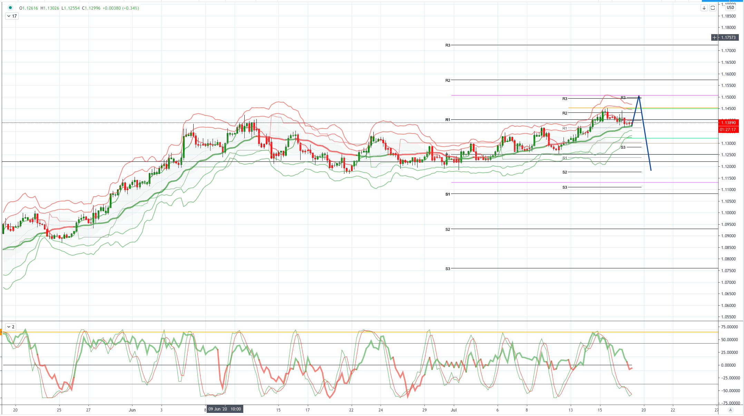Image resolution: width=744 pixels, height=416 pixels.
Task: Click the close price value C1.12996
Action: [x=91, y=8]
